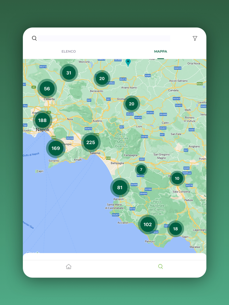Expand the cluster marked 31
Screen dimensions: 229x305
point(69,73)
